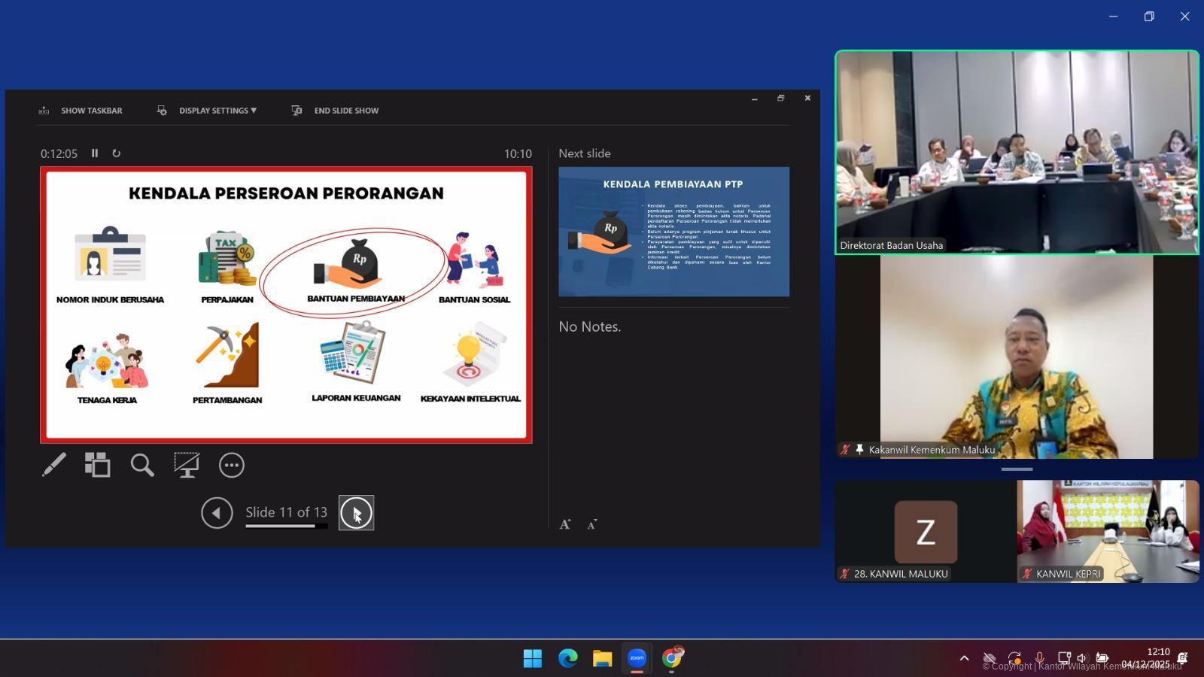Screen dimensions: 1204x677
Task: Open more slide show options
Action: (231, 465)
